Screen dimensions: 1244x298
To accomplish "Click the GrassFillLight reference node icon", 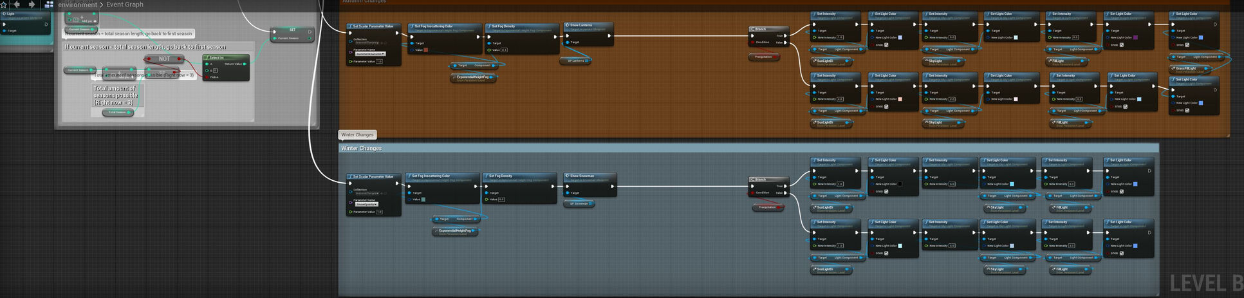I will (1174, 68).
